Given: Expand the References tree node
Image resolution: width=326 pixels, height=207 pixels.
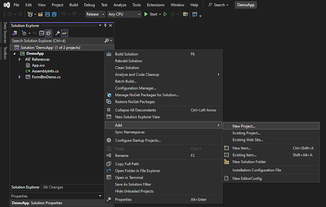Looking at the screenshot, I should coord(20,59).
